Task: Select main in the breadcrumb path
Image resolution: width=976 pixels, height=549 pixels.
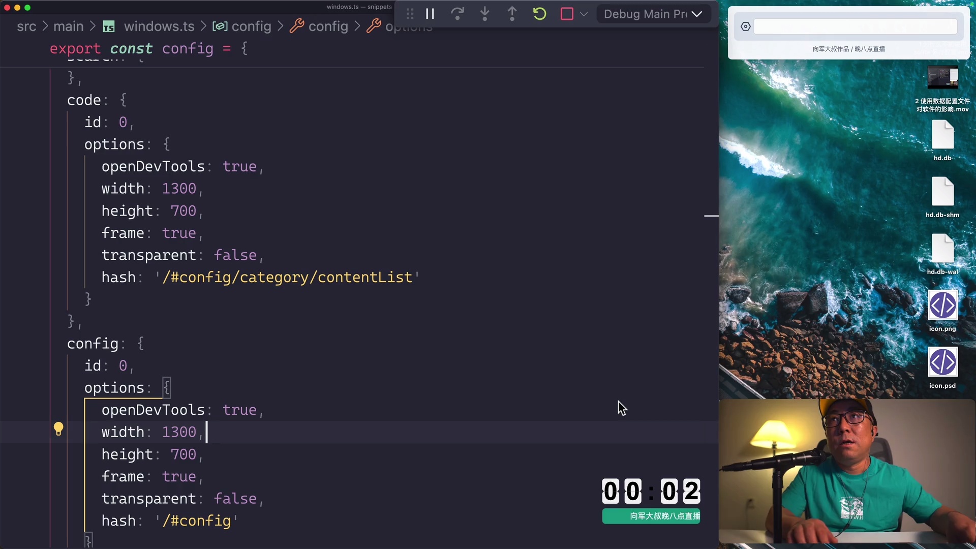Action: [x=69, y=26]
